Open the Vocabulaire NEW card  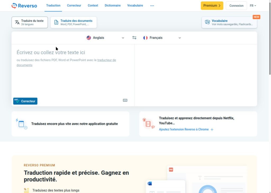pyautogui.click(x=229, y=22)
